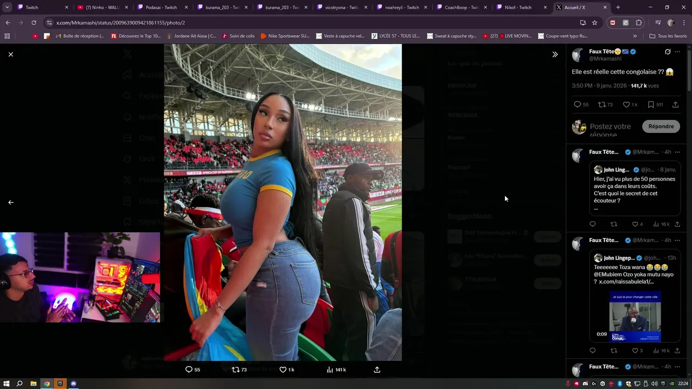Reload the page
Viewport: 692px width, 389px height.
[34, 23]
